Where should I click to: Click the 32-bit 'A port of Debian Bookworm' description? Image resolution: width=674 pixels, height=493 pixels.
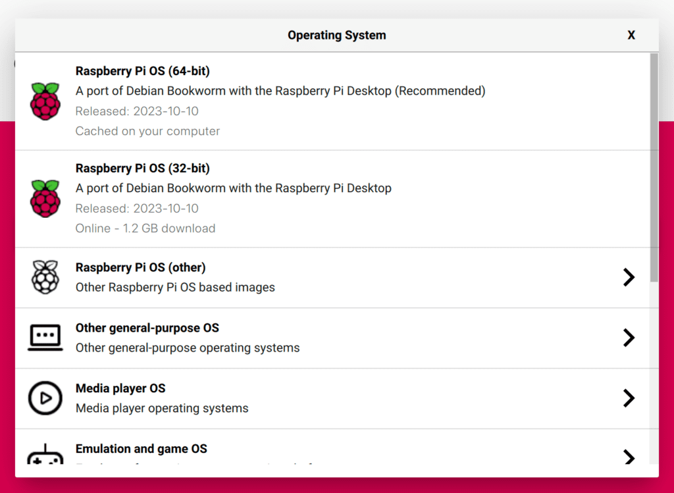(234, 188)
